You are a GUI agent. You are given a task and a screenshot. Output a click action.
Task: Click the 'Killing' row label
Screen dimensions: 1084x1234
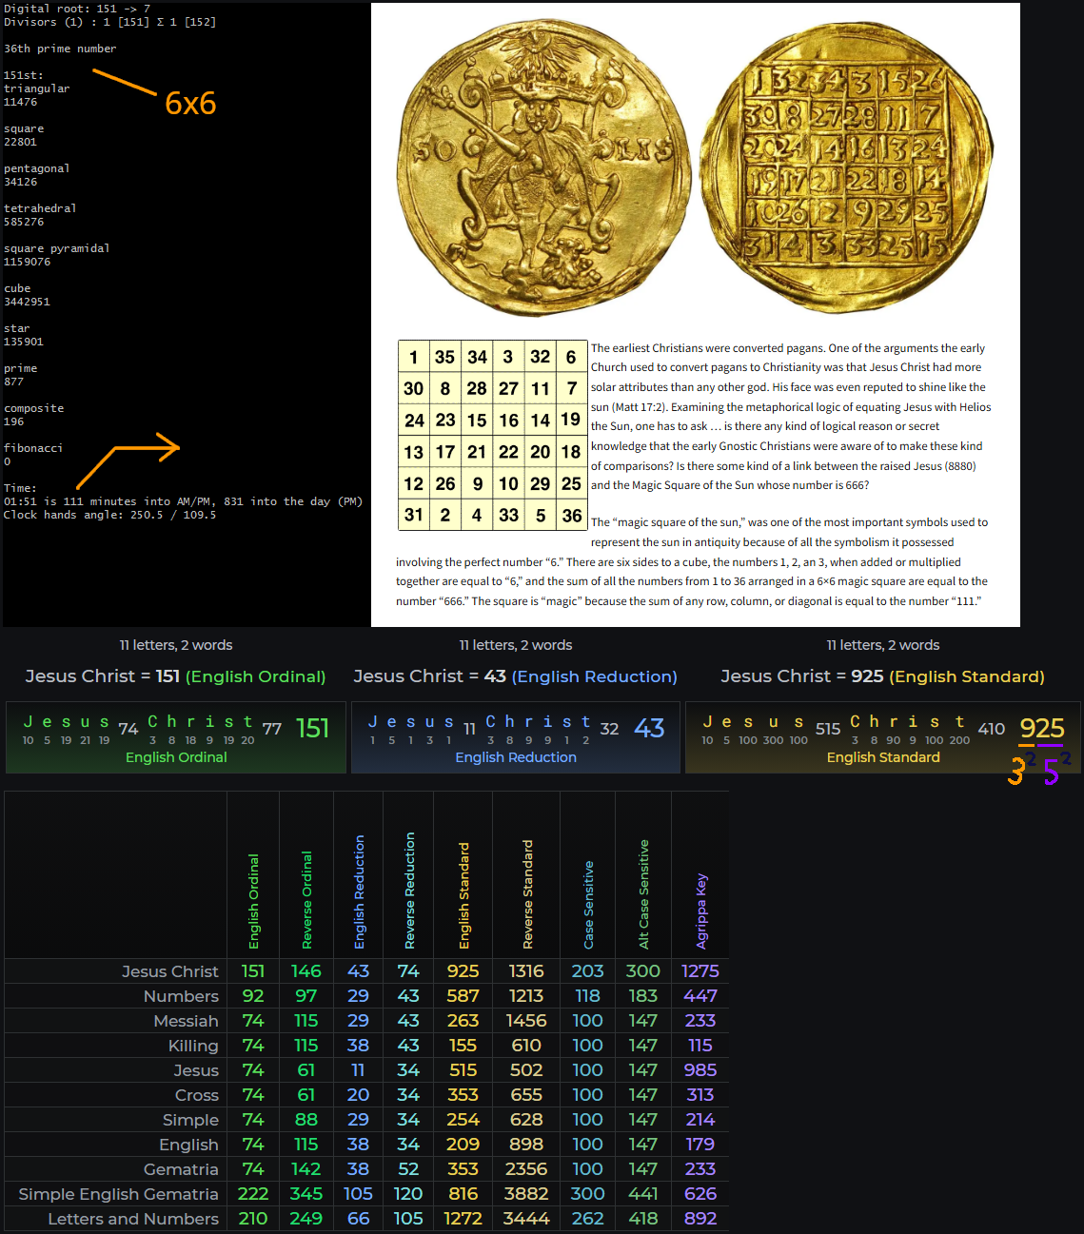[193, 1046]
